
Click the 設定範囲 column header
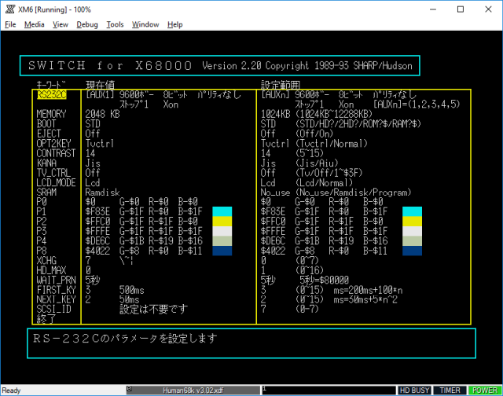point(281,85)
